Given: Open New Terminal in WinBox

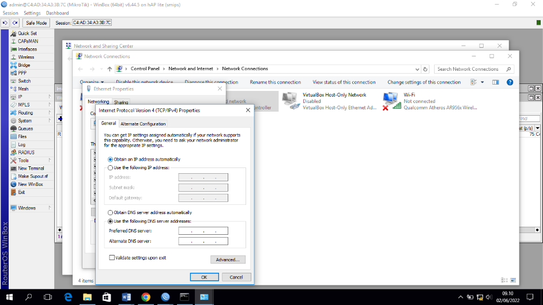Looking at the screenshot, I should pyautogui.click(x=31, y=169).
